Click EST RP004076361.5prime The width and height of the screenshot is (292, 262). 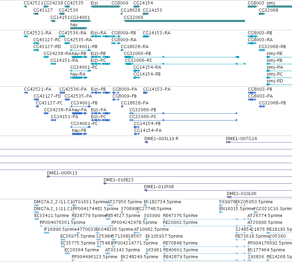(x=62, y=223)
